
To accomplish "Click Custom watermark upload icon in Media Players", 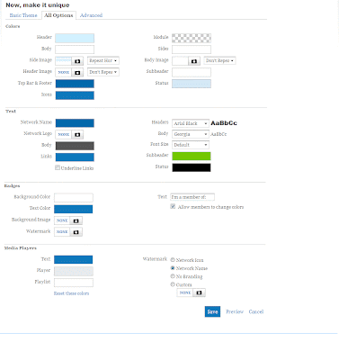I will pos(199,292).
